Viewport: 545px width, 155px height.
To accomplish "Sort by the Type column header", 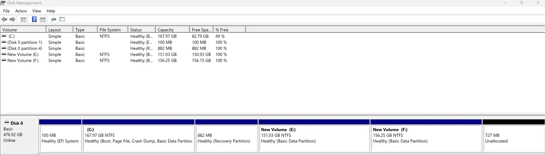I will click(x=85, y=30).
